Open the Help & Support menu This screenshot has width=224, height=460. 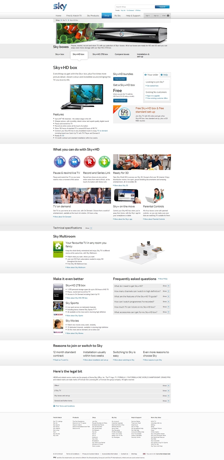click(133, 16)
